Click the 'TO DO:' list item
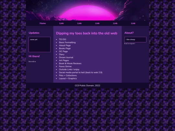 (63, 39)
